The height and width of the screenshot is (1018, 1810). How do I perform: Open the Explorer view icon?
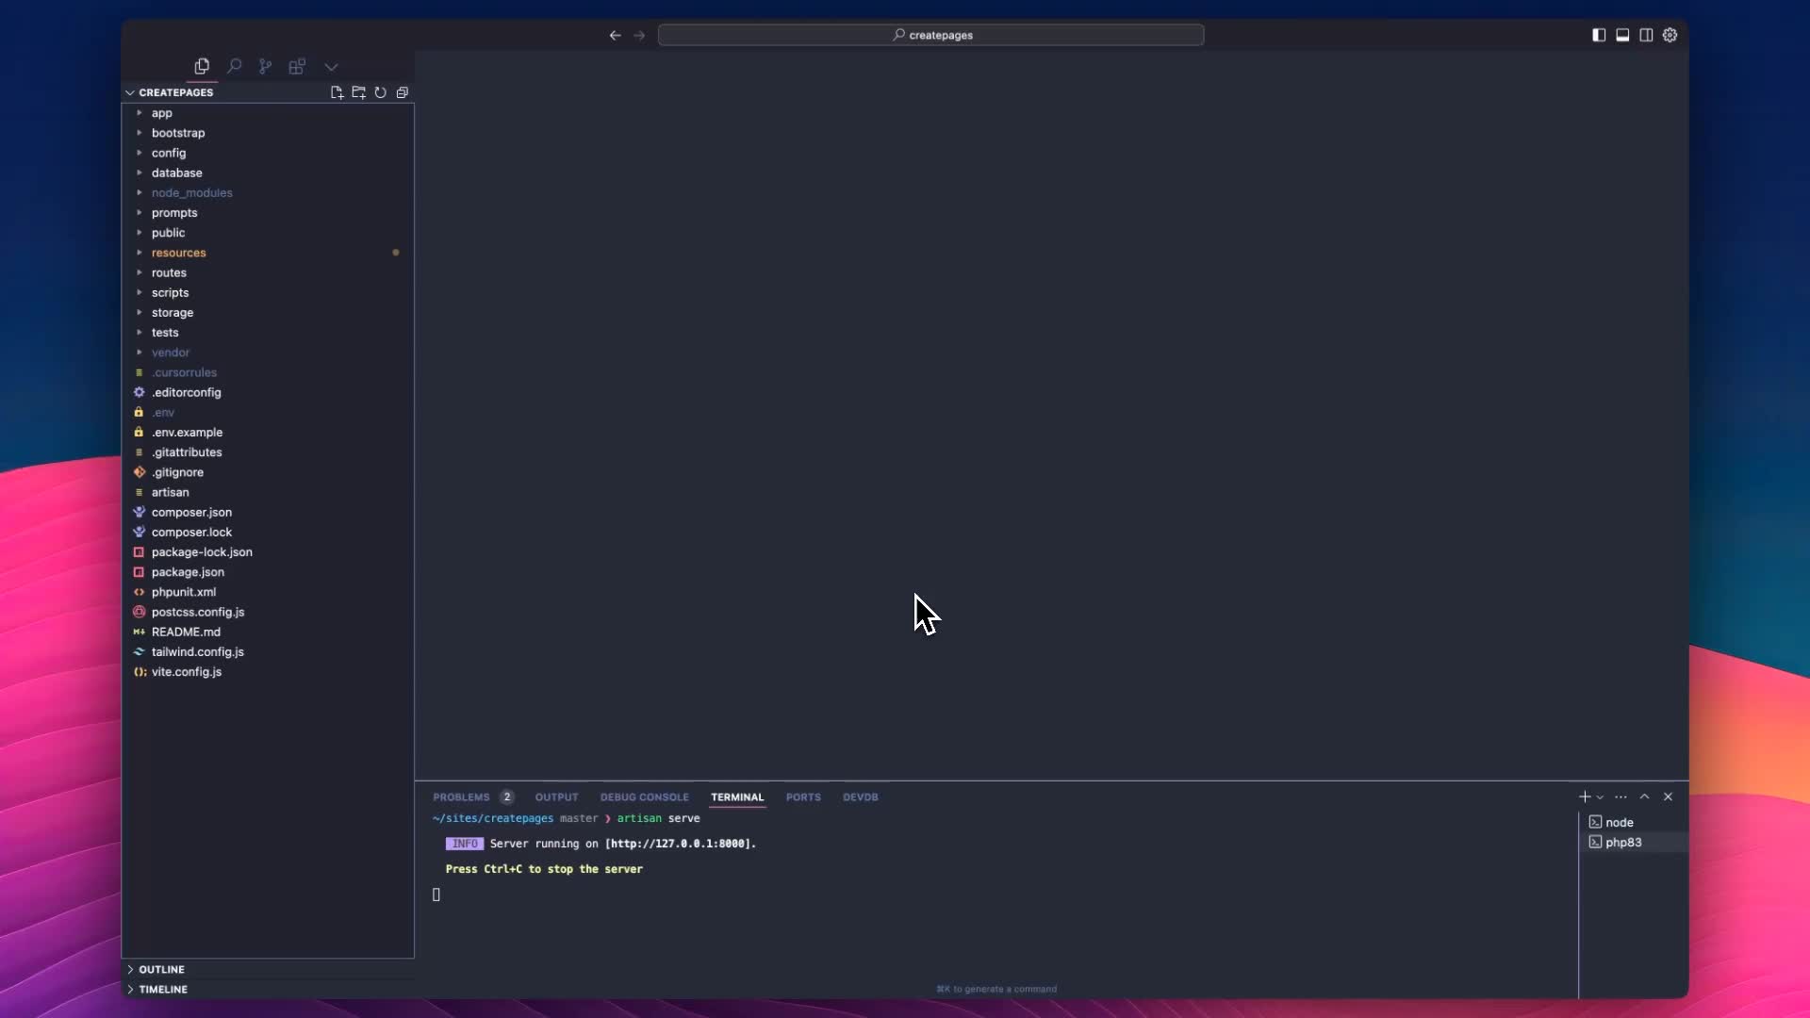pos(202,66)
